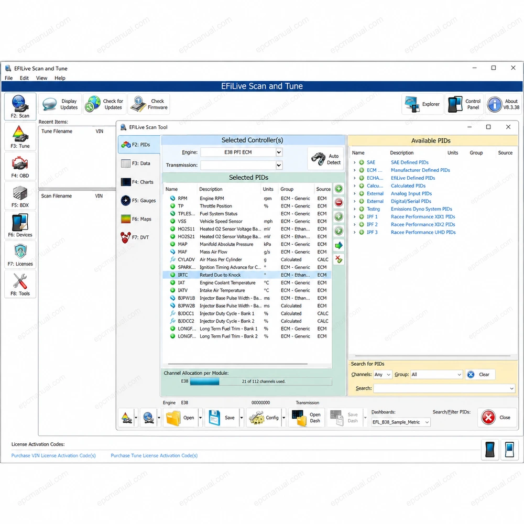Click green move-down arrow button
Screen dimensions: 524x524
pos(339,231)
